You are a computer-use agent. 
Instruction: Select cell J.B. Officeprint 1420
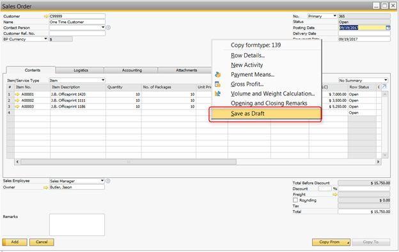point(78,94)
